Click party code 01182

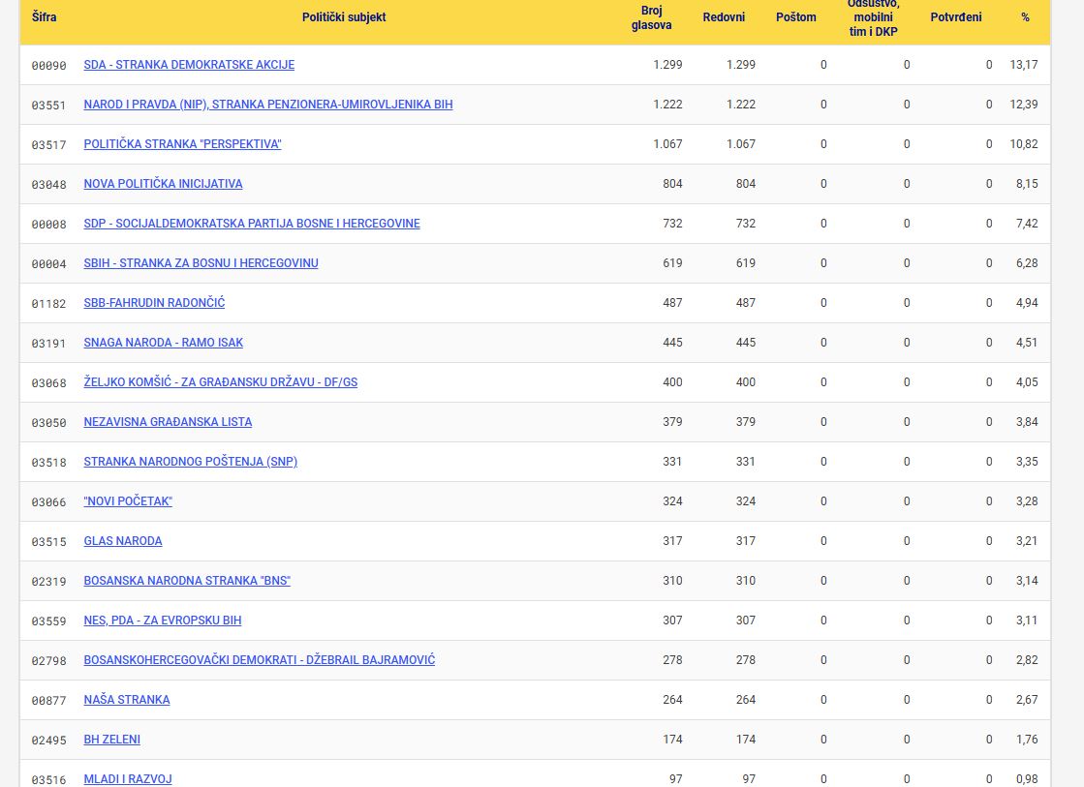coord(49,303)
